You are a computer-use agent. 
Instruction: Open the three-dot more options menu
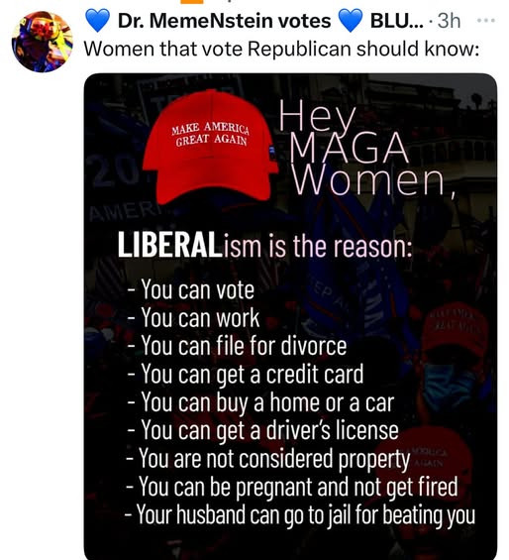coord(486,21)
